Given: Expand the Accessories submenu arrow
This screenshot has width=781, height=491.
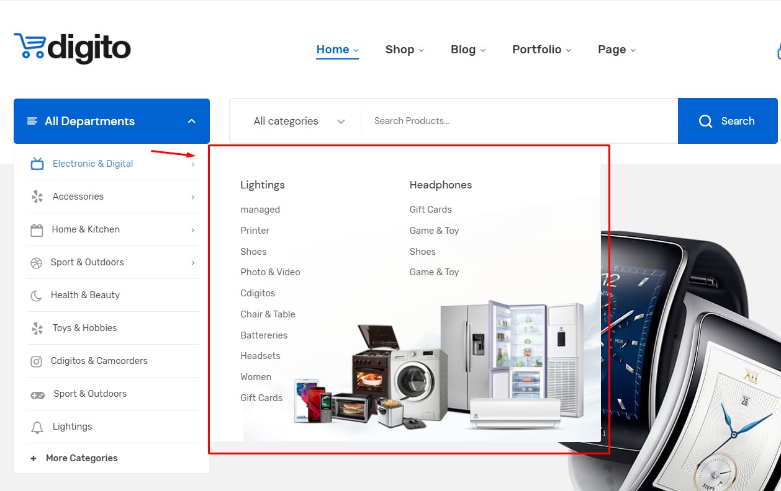Looking at the screenshot, I should click(x=193, y=197).
